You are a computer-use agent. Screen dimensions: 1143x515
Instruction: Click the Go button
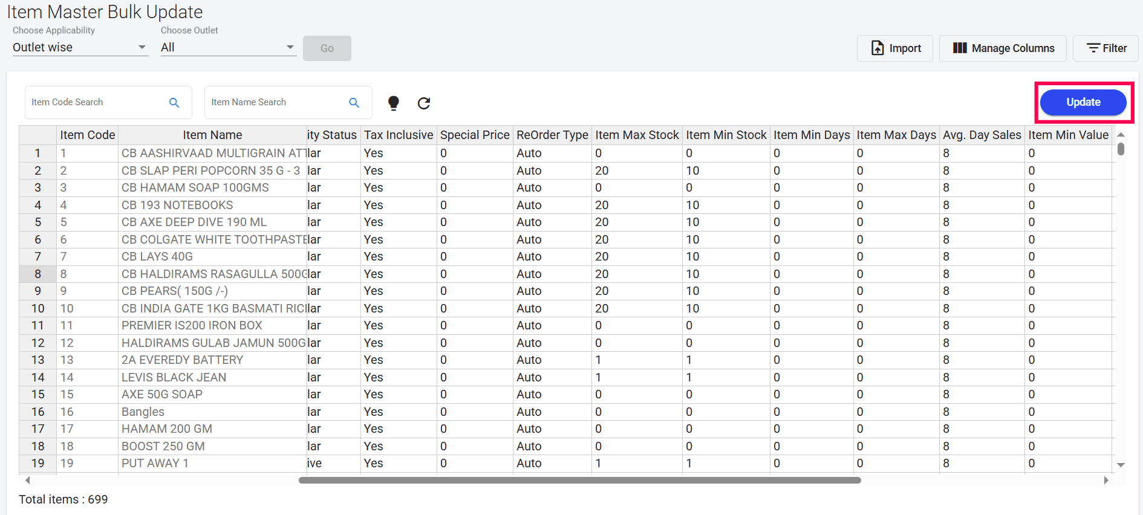click(327, 48)
